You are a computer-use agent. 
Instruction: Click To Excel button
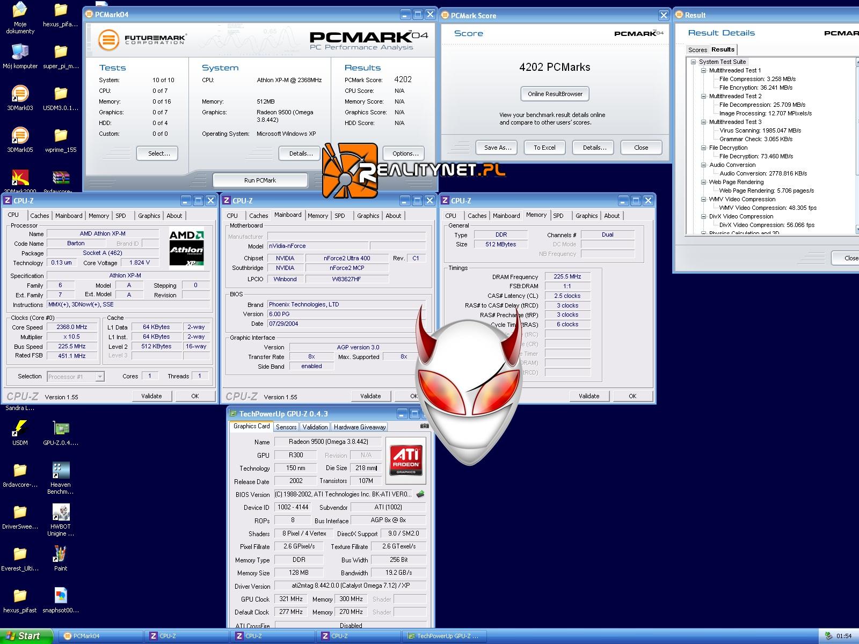click(x=544, y=148)
